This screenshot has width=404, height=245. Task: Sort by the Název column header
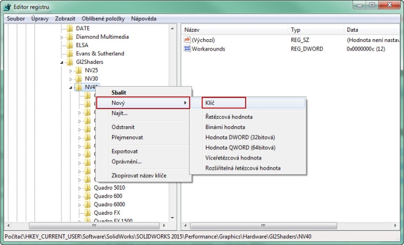[x=235, y=30]
